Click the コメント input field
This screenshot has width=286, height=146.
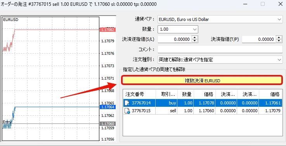220,49
